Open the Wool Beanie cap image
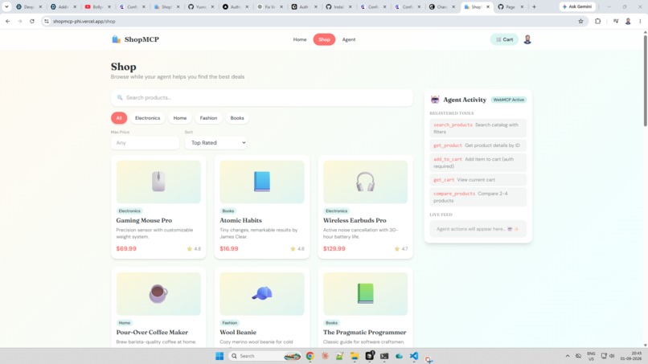 (x=262, y=294)
